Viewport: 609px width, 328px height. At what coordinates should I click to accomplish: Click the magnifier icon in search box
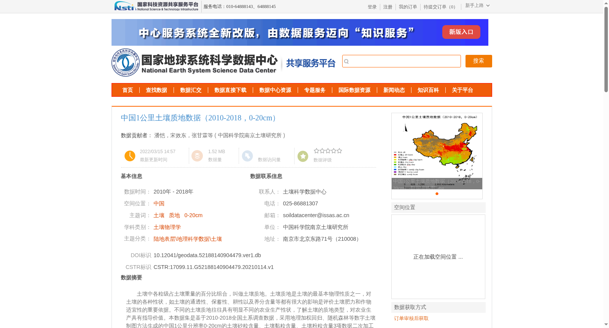click(x=346, y=61)
